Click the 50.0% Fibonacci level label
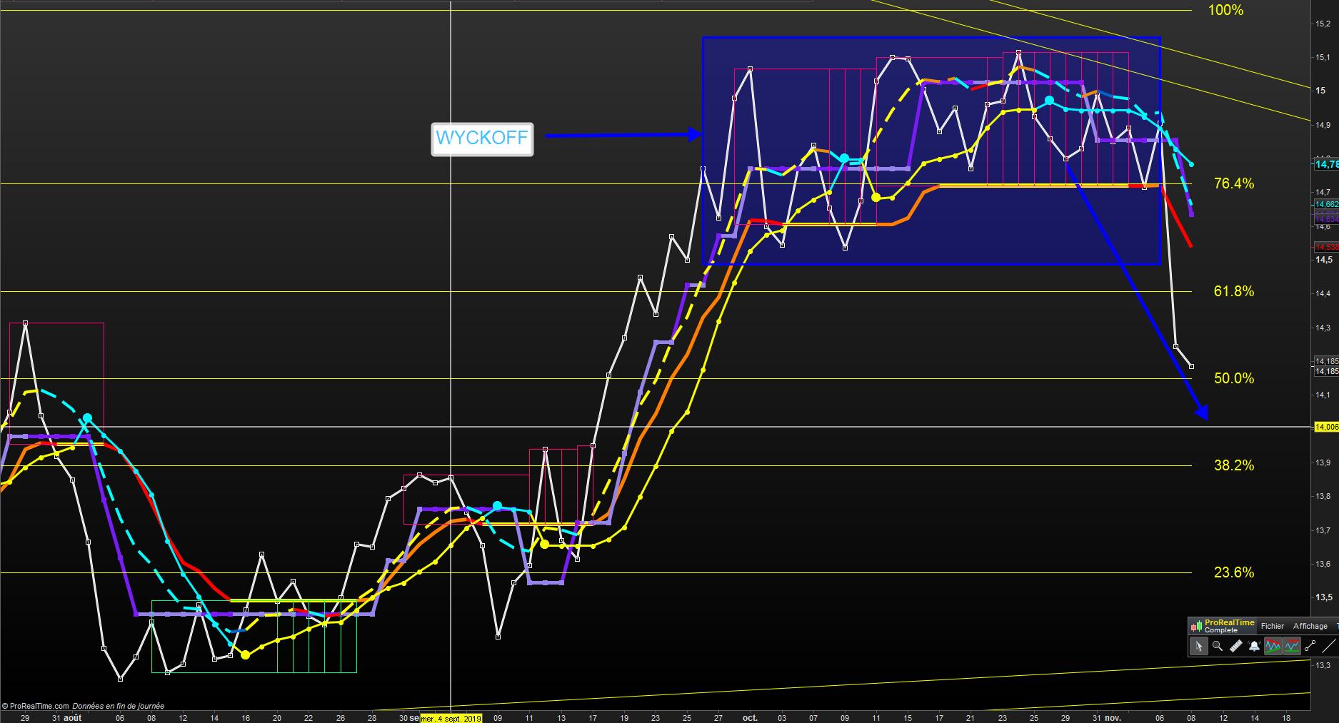Viewport: 1339px width, 723px height. click(x=1234, y=378)
